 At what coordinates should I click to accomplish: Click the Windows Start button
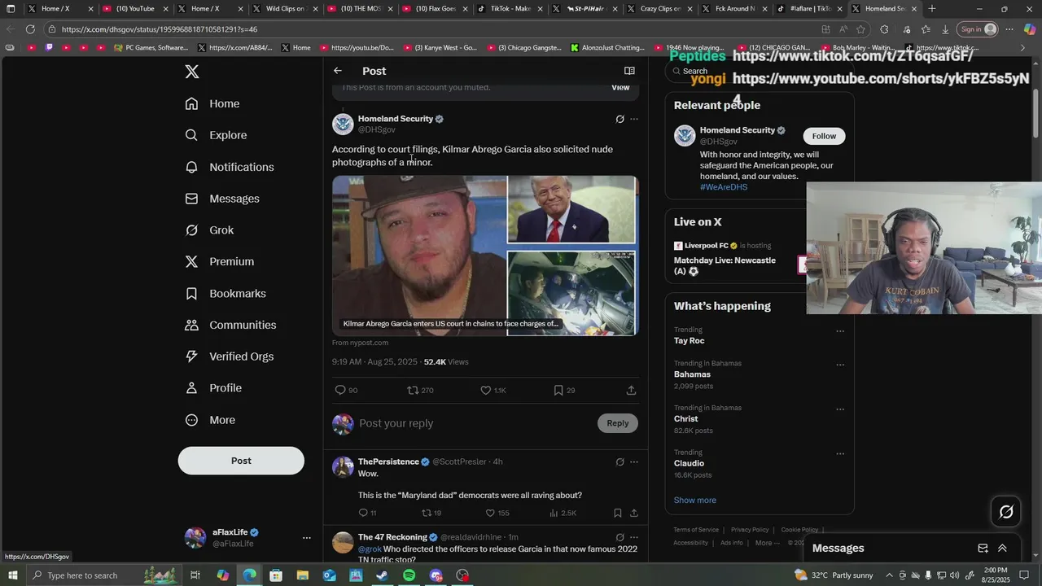pos(13,575)
